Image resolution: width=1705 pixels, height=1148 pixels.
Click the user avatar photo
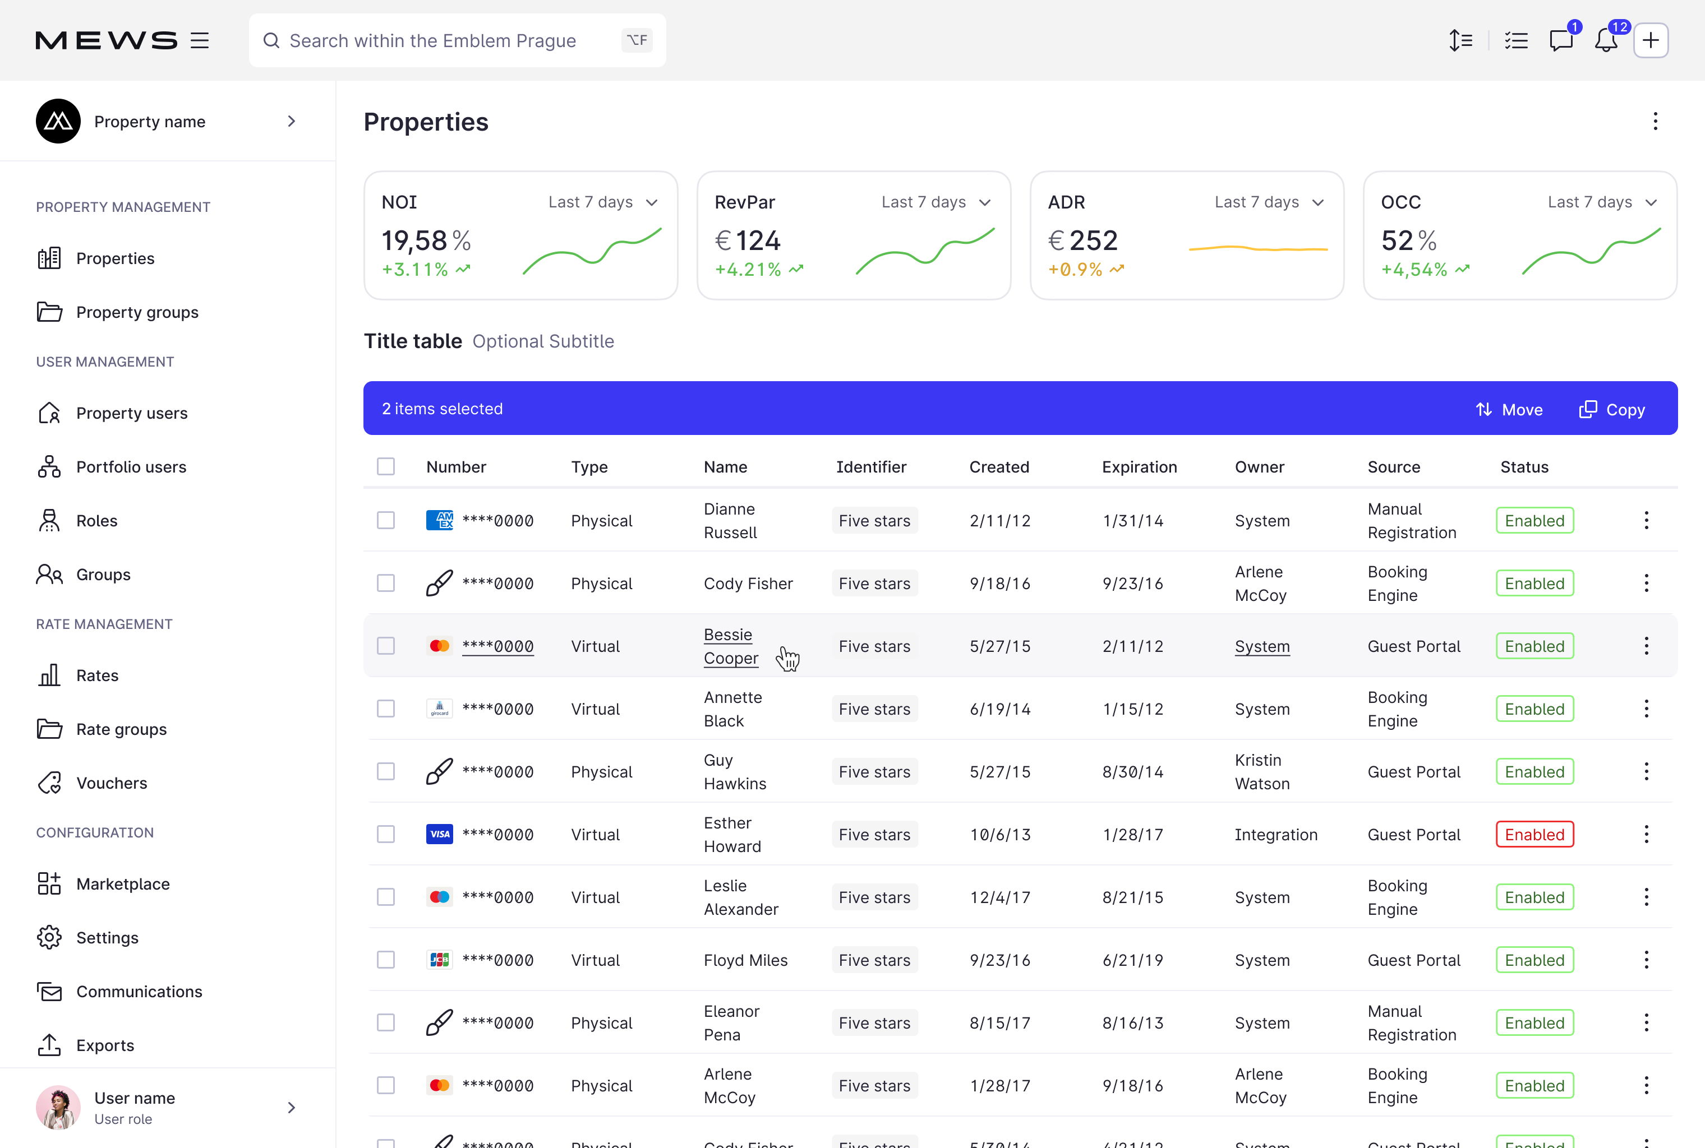click(x=58, y=1108)
